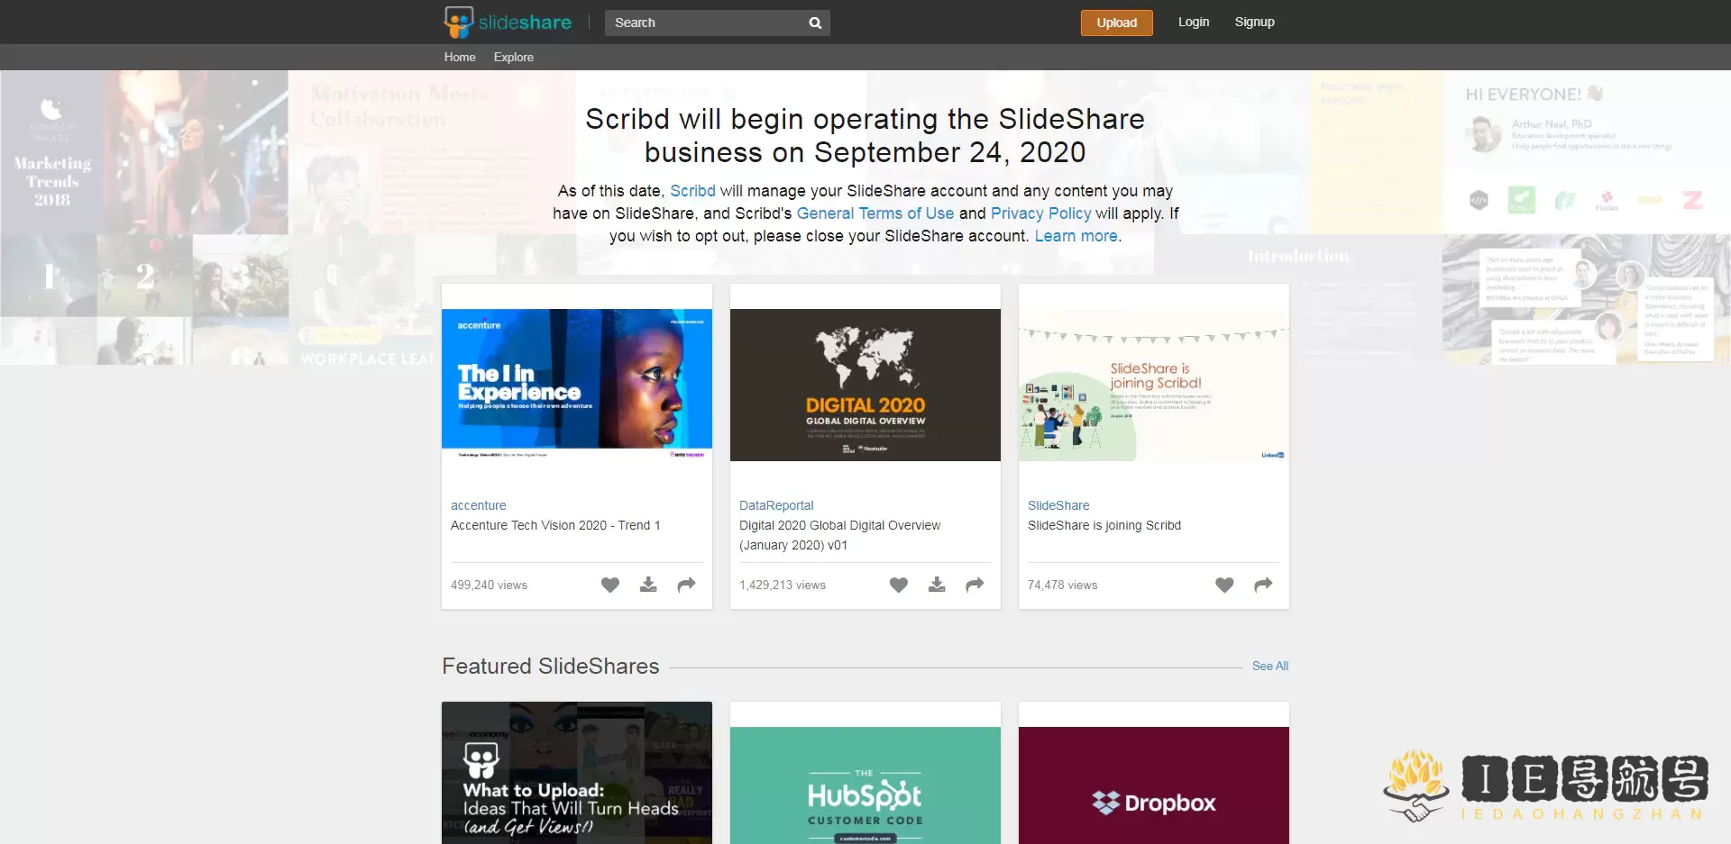Share the Accenture Tech Vision presentation
Screen dimensions: 1731x844
686,585
